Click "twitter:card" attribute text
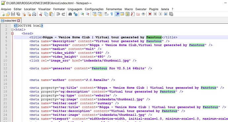Screen dimensions: 228x122 [64, 103]
